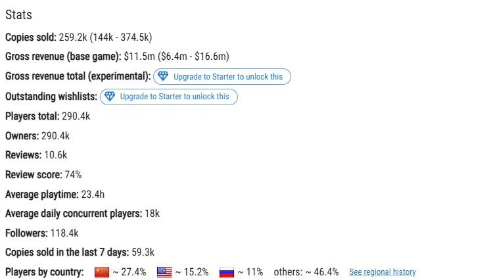Click the United States flag icon
The image size is (489, 280).
pos(164,272)
